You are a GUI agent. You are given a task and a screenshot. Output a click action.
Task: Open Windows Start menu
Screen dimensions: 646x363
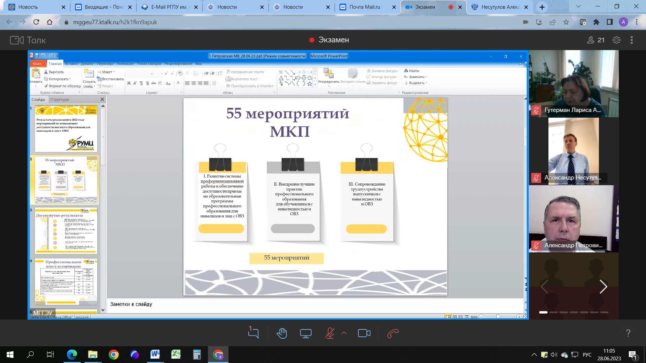click(x=10, y=354)
